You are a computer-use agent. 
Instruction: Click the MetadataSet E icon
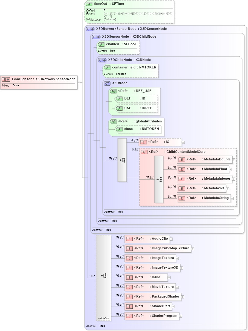coord(181,189)
